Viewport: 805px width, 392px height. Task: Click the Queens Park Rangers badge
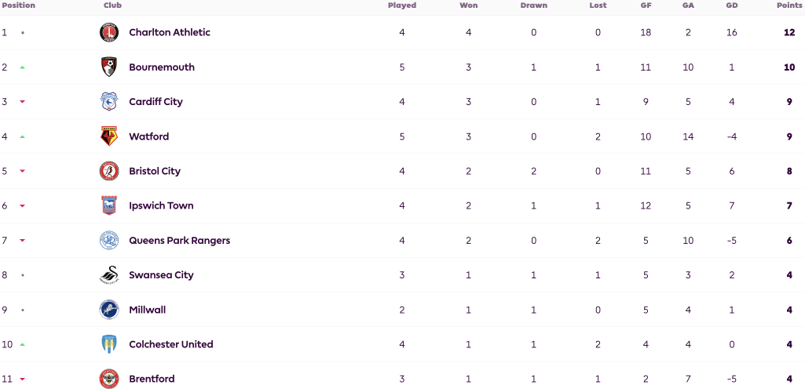(x=109, y=241)
